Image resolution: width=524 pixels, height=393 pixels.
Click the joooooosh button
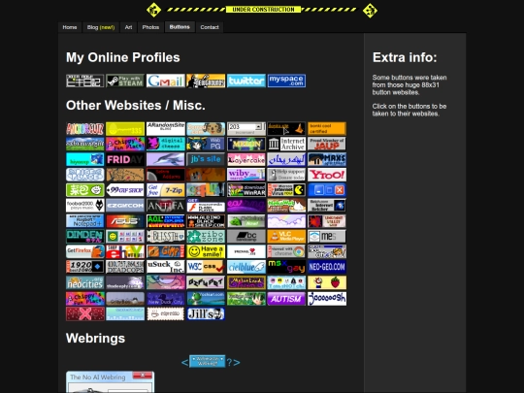[327, 299]
